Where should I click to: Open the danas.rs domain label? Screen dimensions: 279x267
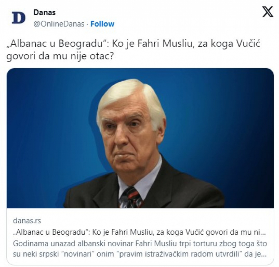point(27,221)
